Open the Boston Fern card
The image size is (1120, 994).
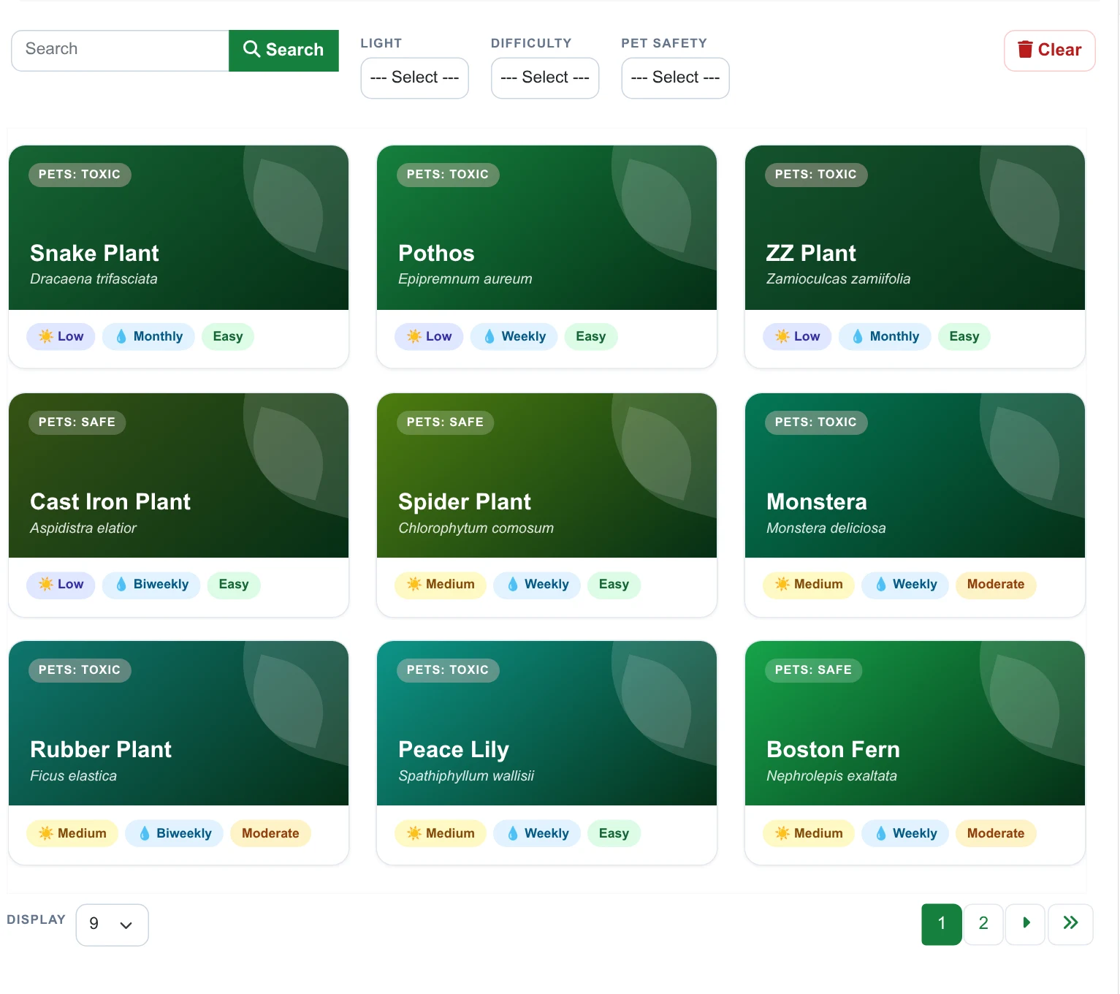(915, 753)
